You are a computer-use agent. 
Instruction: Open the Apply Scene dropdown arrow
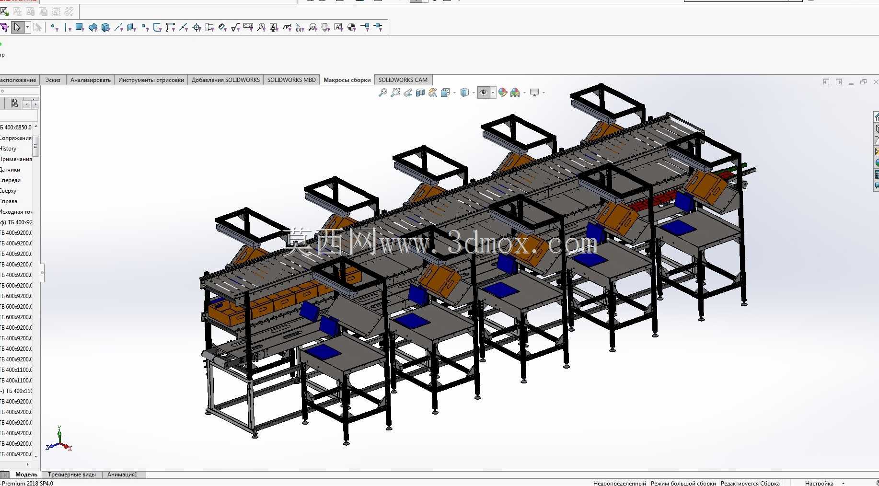click(525, 93)
